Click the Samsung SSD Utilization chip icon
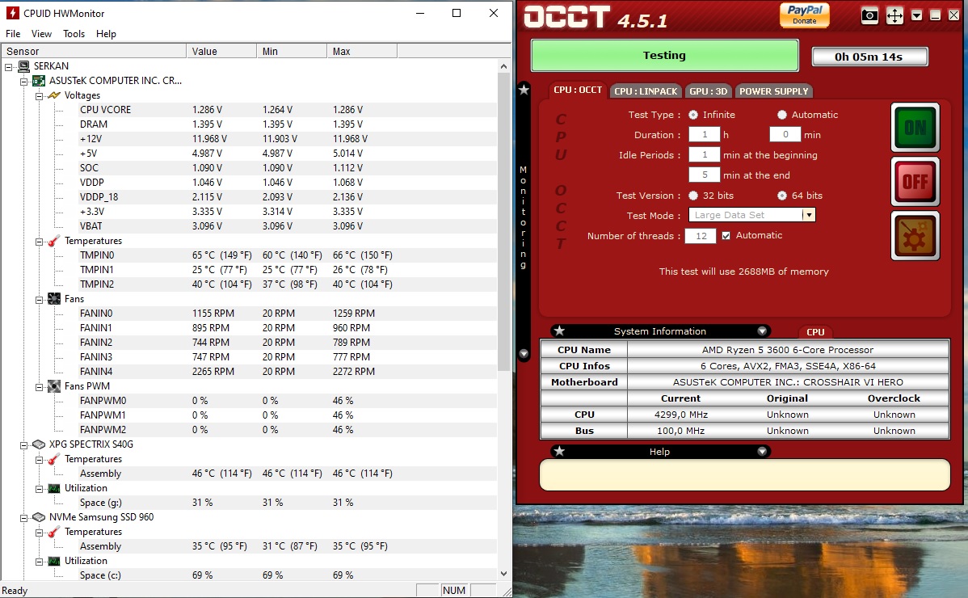The image size is (968, 598). (54, 561)
